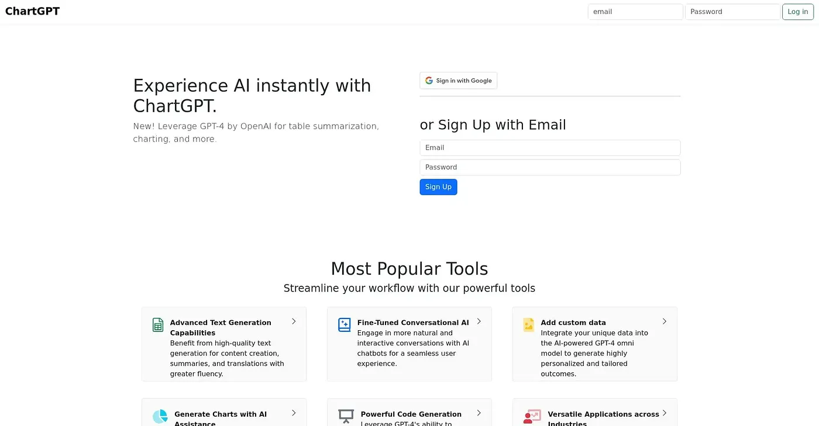This screenshot has width=819, height=426.
Task: Open Add custom data card chevron
Action: pos(665,321)
